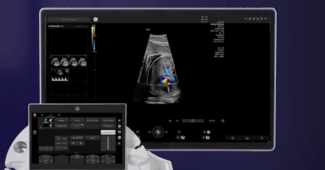Open the Shortcuts arrow icon
325x170 pixels.
pyautogui.click(x=119, y=121)
